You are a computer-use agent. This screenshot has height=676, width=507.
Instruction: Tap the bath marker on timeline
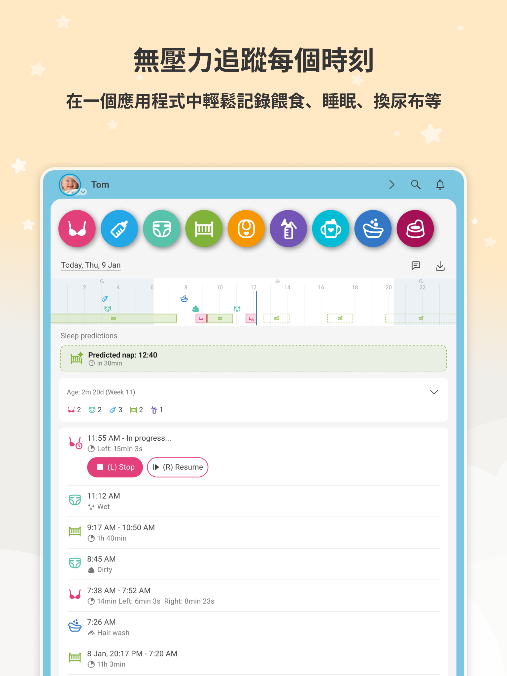pyautogui.click(x=184, y=298)
